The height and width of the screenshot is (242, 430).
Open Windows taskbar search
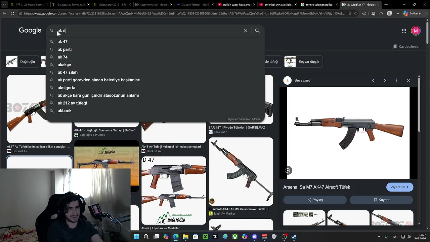coord(146,237)
